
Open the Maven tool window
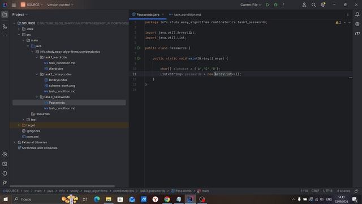click(x=357, y=33)
